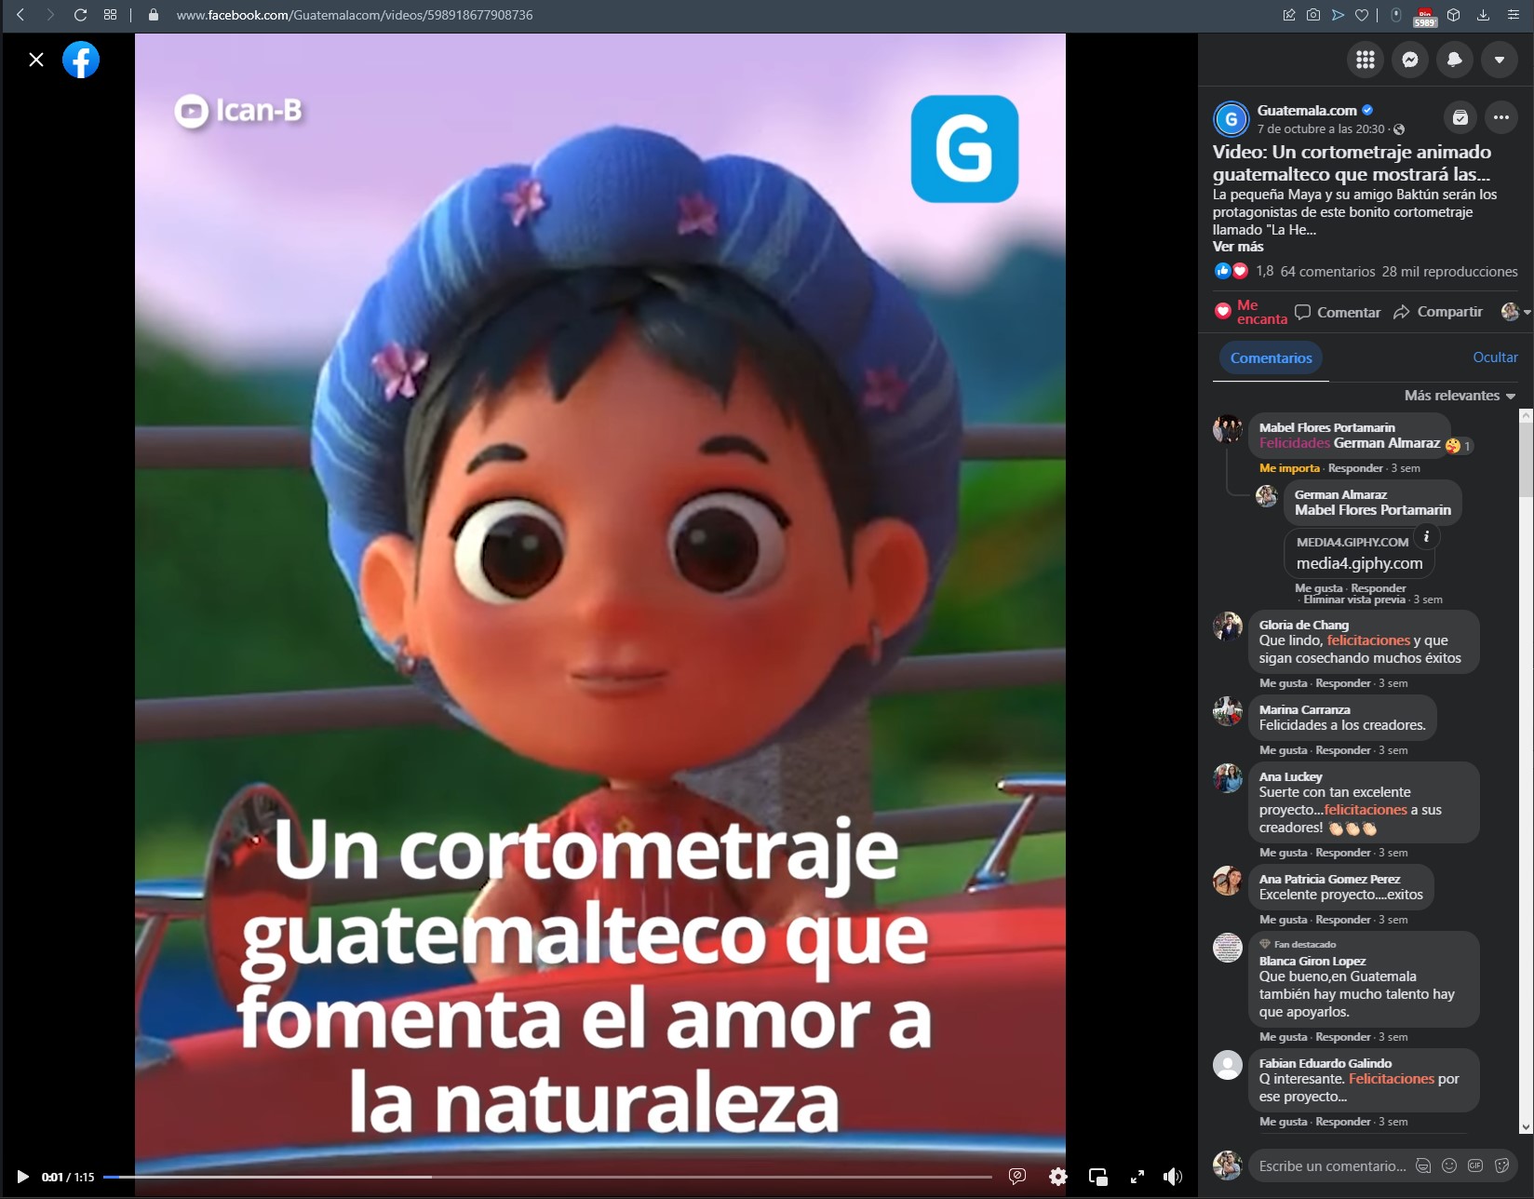Open the Guatemala.com page avatar
Screen dimensions: 1534x1199
1231,119
